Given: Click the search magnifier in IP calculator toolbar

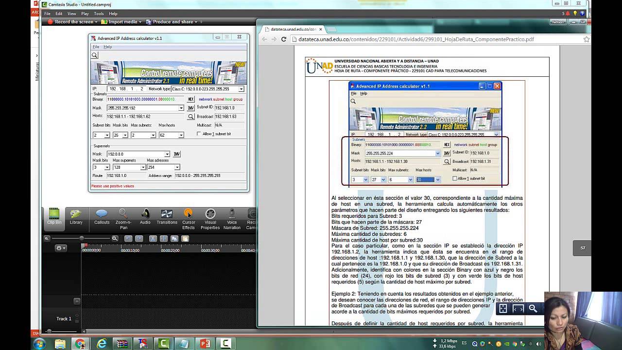Looking at the screenshot, I should [95, 55].
